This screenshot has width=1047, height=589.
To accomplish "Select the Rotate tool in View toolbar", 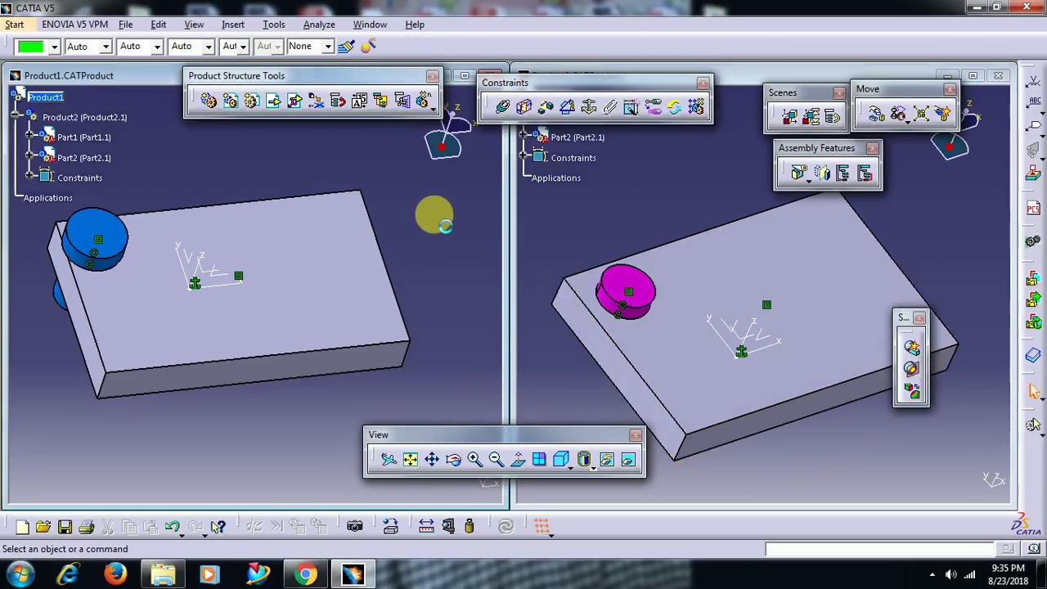I will click(453, 460).
